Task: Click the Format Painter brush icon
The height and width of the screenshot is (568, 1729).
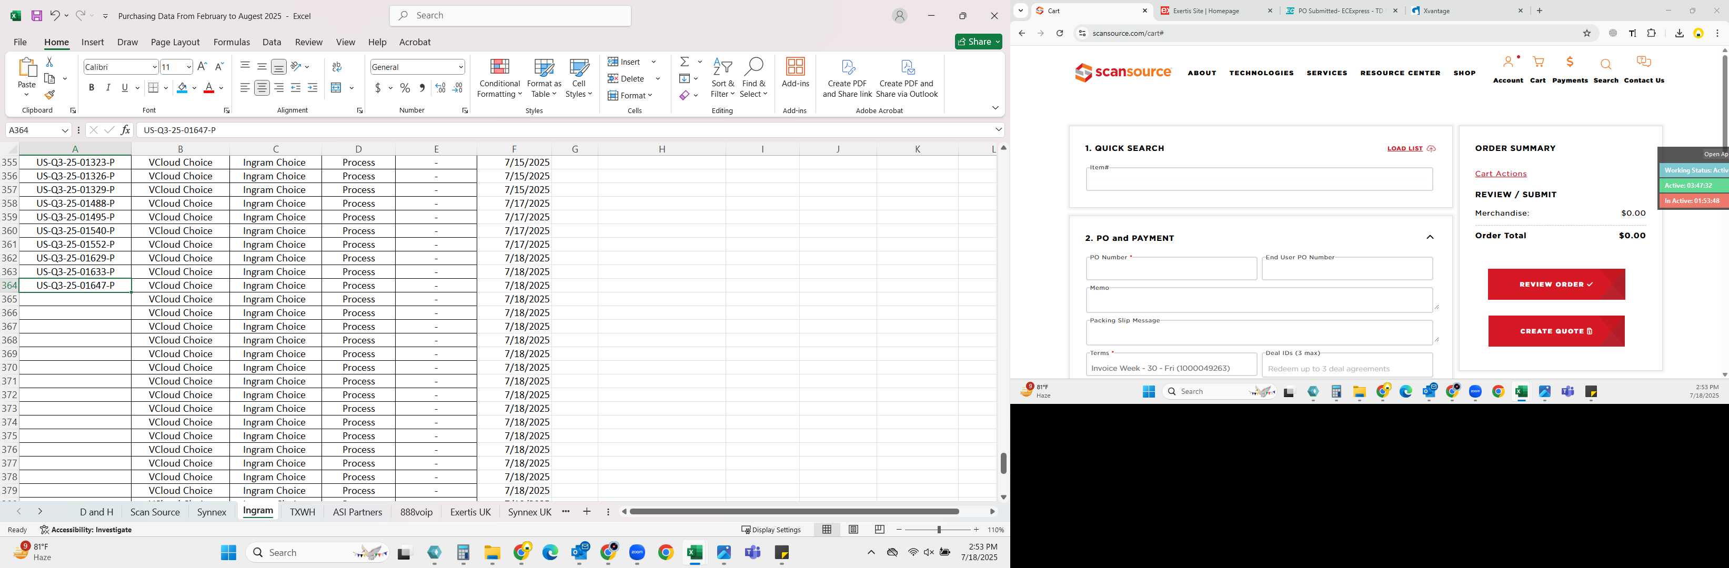Action: (x=49, y=95)
